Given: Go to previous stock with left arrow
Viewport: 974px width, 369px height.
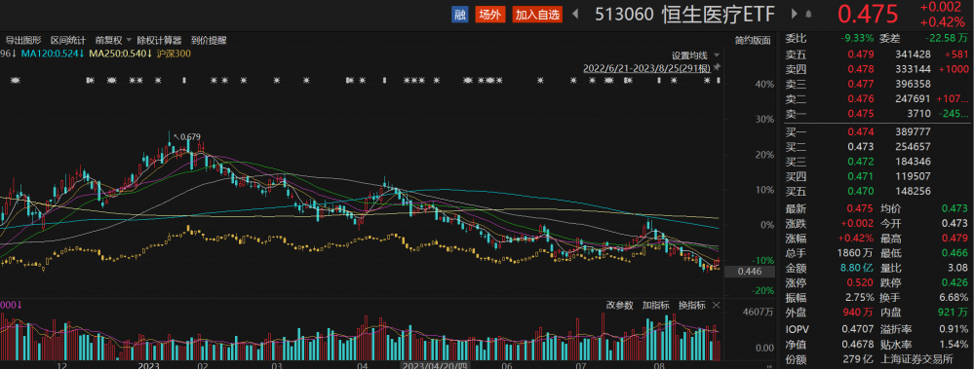Looking at the screenshot, I should coord(576,15).
